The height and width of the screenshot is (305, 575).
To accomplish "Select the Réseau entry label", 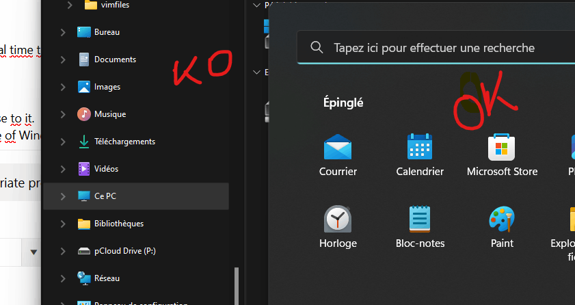I will point(107,278).
